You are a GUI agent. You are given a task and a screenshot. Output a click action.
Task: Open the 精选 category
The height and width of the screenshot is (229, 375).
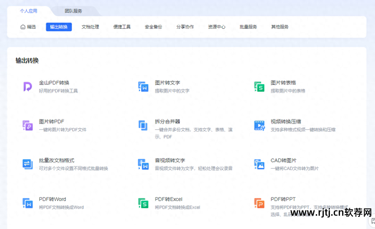(28, 27)
